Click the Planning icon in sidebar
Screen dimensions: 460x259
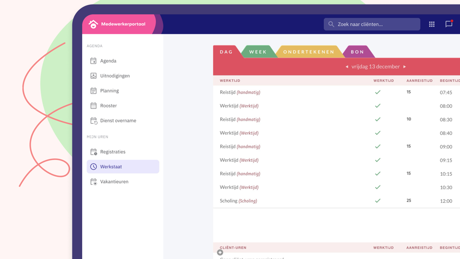[x=93, y=91]
